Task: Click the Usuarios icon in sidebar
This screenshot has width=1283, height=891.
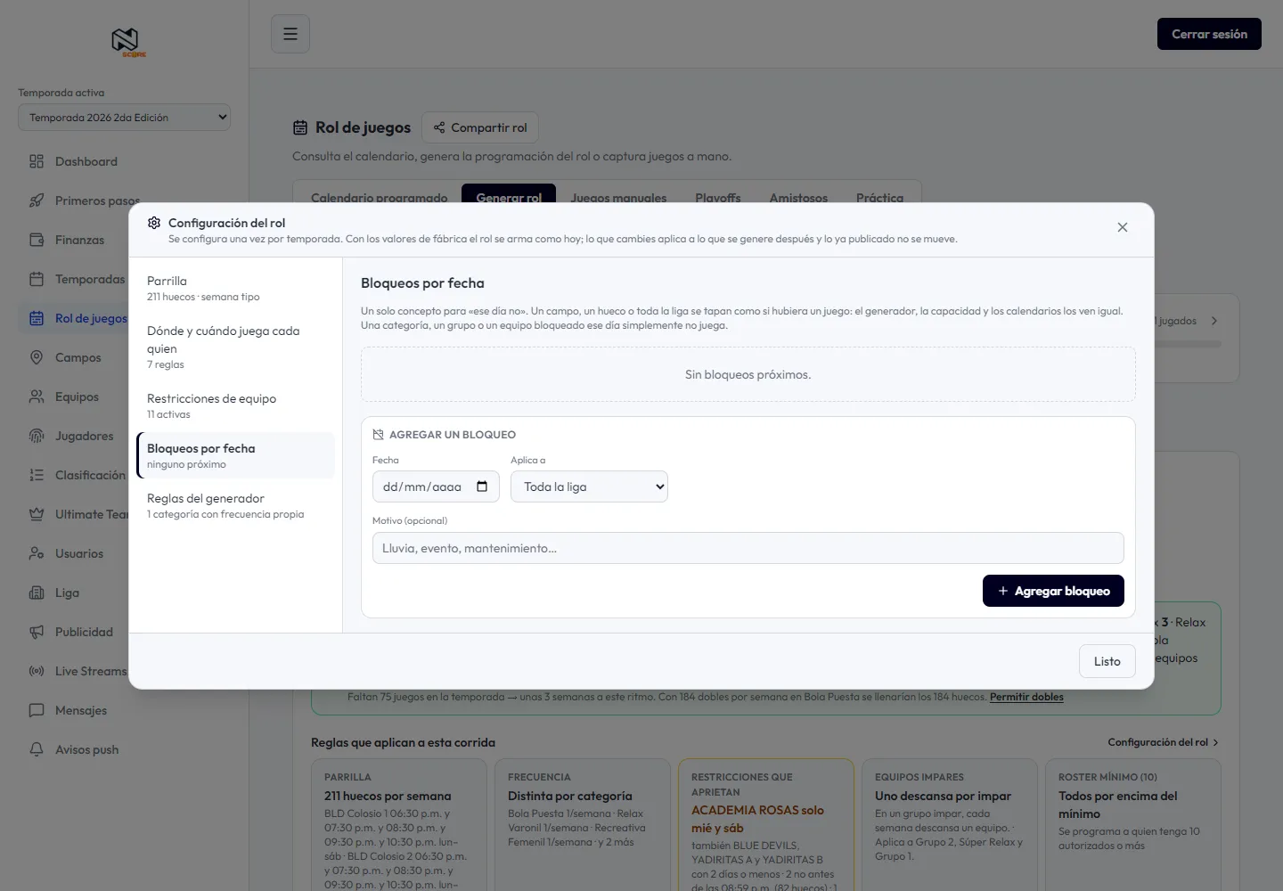Action: (x=37, y=553)
